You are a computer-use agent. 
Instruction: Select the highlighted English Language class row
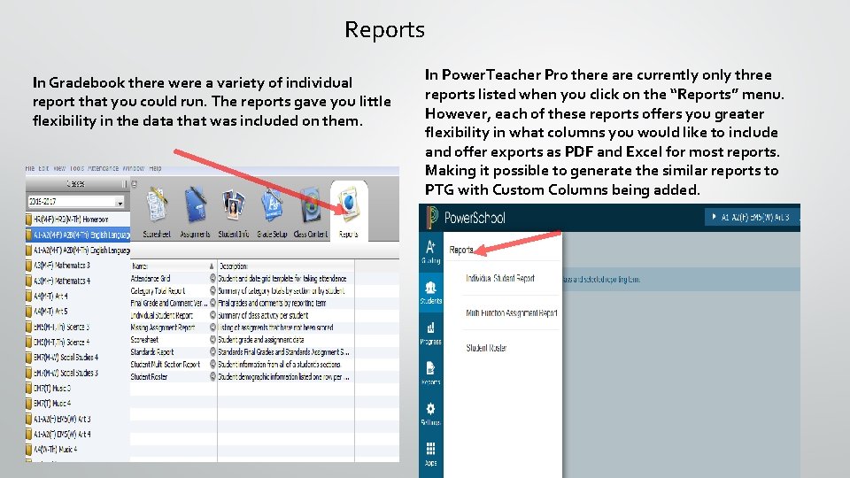[78, 235]
